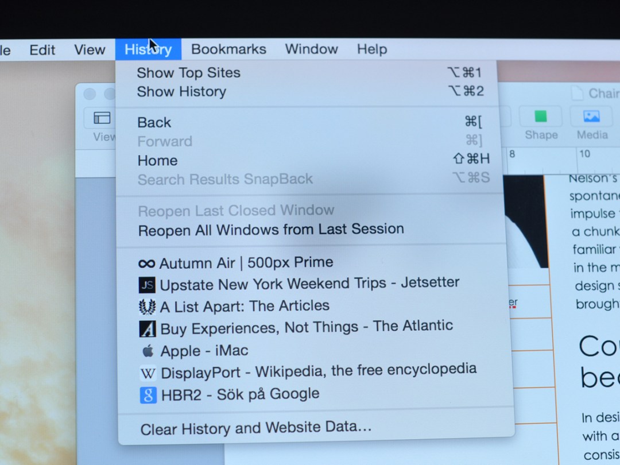Click the View toolbar icon in background window
The image size is (620, 465).
coord(102,118)
